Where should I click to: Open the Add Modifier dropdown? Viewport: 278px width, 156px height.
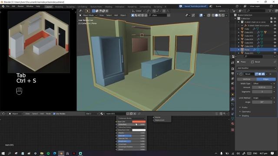pos(256,68)
